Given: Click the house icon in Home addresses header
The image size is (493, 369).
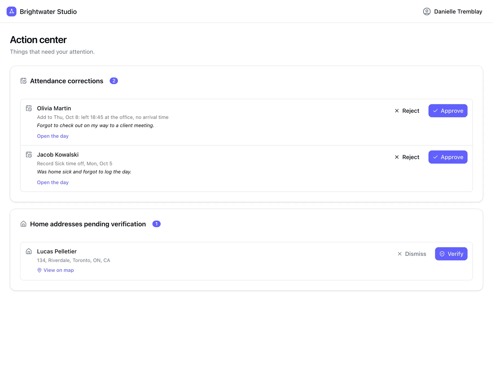Looking at the screenshot, I should point(24,224).
